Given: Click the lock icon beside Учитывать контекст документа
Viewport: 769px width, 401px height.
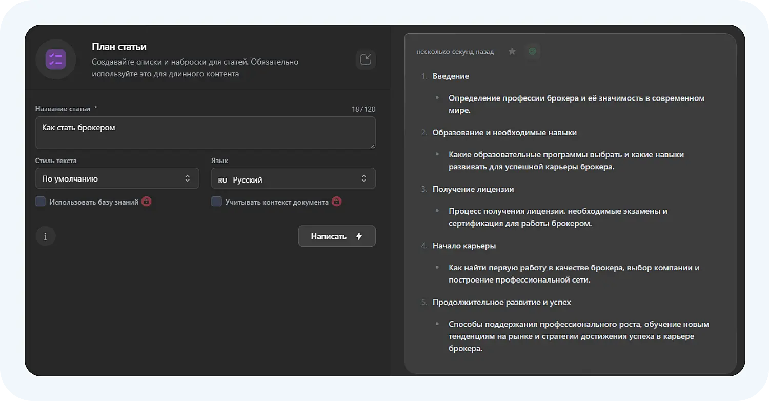Looking at the screenshot, I should 336,202.
